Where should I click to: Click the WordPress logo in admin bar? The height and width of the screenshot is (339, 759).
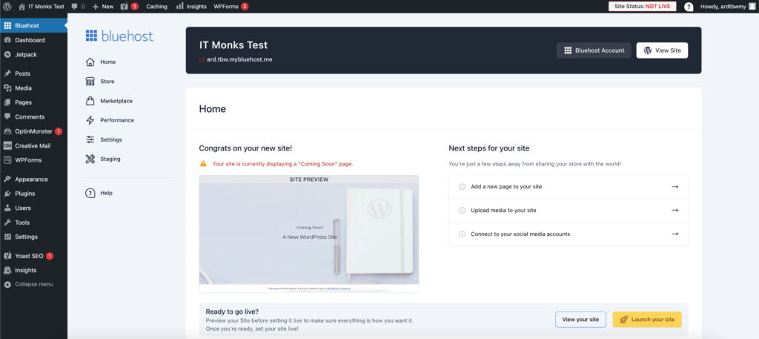tap(7, 7)
